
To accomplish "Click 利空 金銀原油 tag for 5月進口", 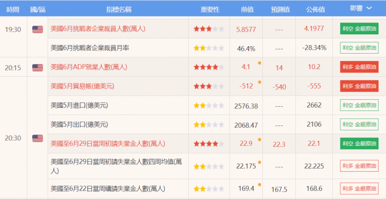I will 359,105.
